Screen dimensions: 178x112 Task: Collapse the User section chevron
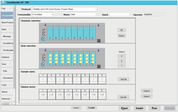tap(10, 64)
